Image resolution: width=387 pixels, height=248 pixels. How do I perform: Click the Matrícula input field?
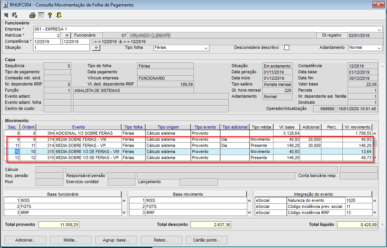point(47,35)
